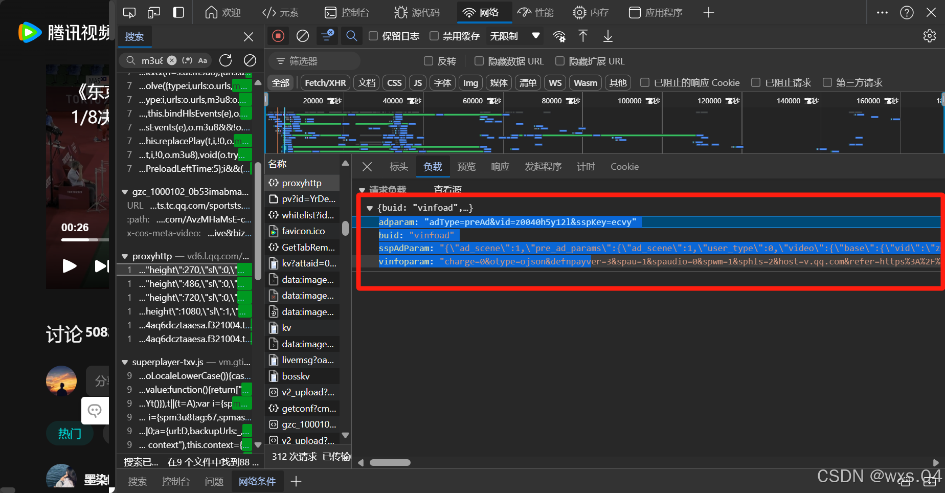The image size is (945, 493).
Task: Open the 应用程序 application tab
Action: pos(656,12)
